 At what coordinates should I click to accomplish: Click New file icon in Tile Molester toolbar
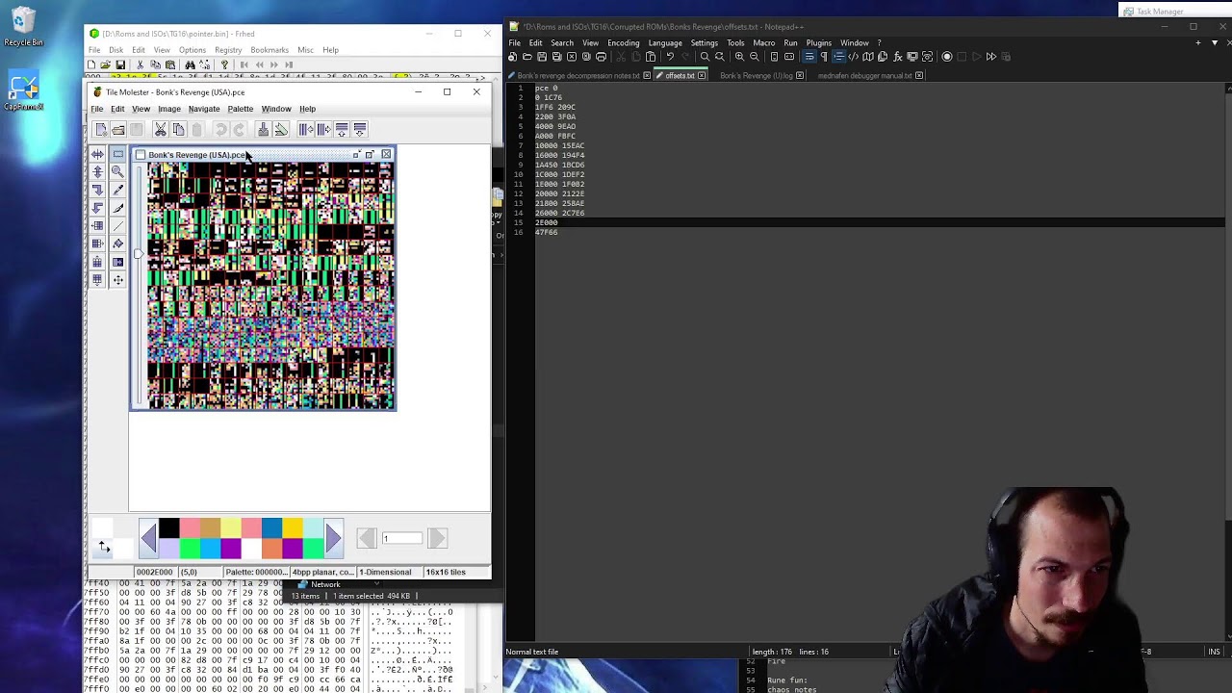[101, 129]
